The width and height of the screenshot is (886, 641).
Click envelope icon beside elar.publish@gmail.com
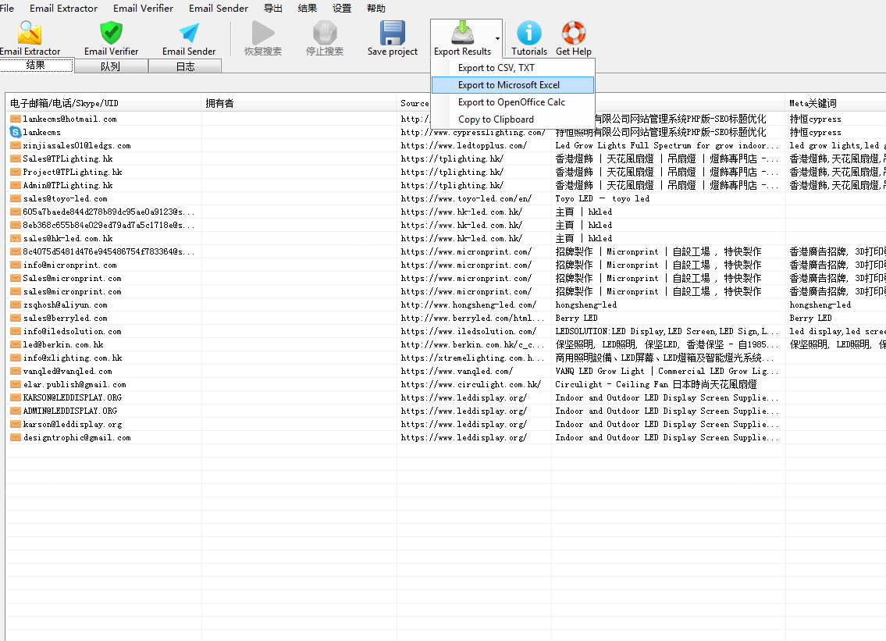[x=16, y=384]
